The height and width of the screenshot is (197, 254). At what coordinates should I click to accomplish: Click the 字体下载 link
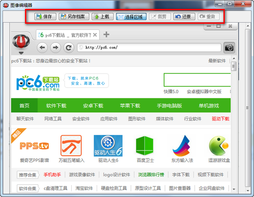click(181, 175)
